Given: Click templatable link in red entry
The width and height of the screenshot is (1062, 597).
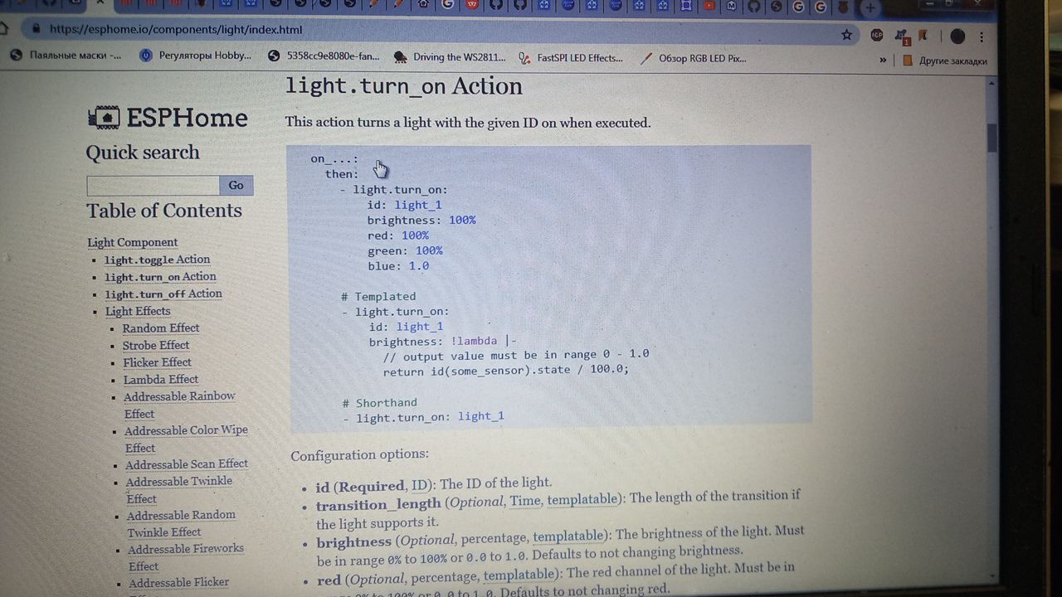Looking at the screenshot, I should pos(519,573).
